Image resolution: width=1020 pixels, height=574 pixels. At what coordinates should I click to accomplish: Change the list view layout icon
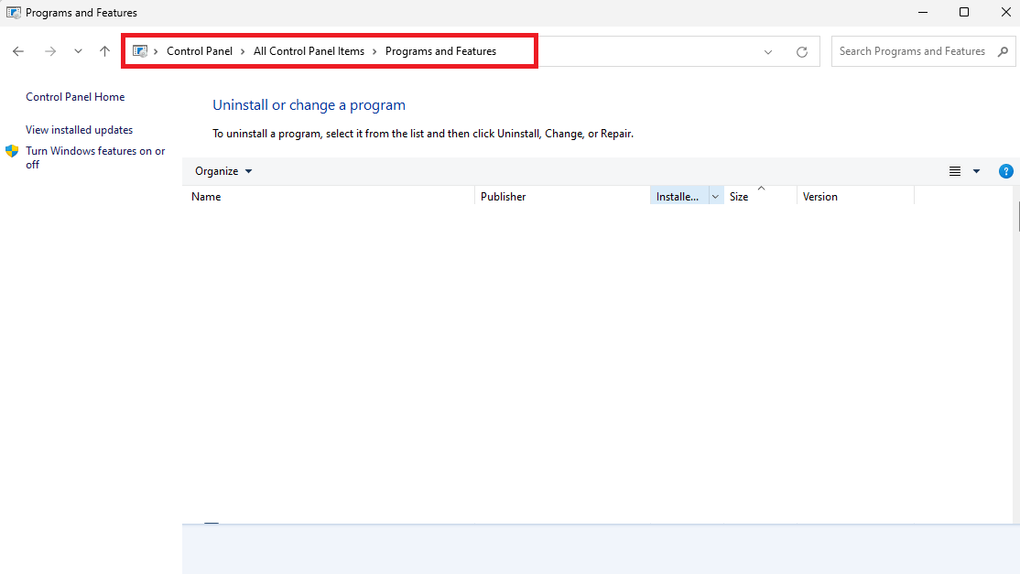[954, 171]
